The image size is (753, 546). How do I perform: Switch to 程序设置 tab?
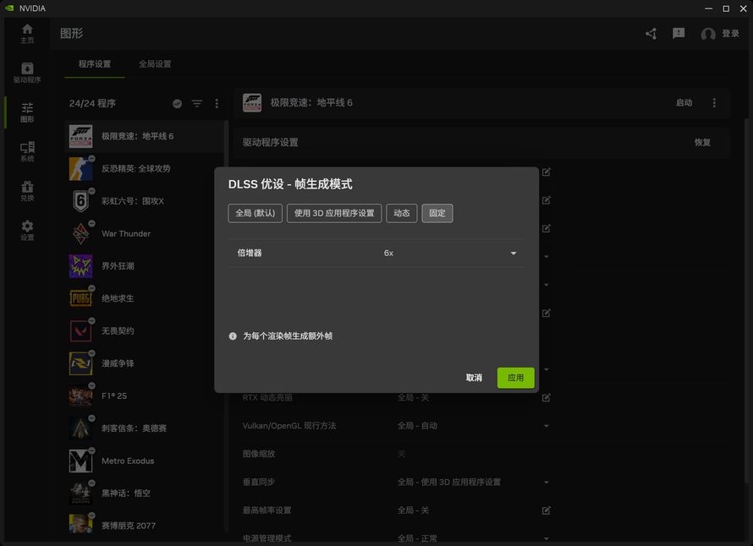click(95, 63)
